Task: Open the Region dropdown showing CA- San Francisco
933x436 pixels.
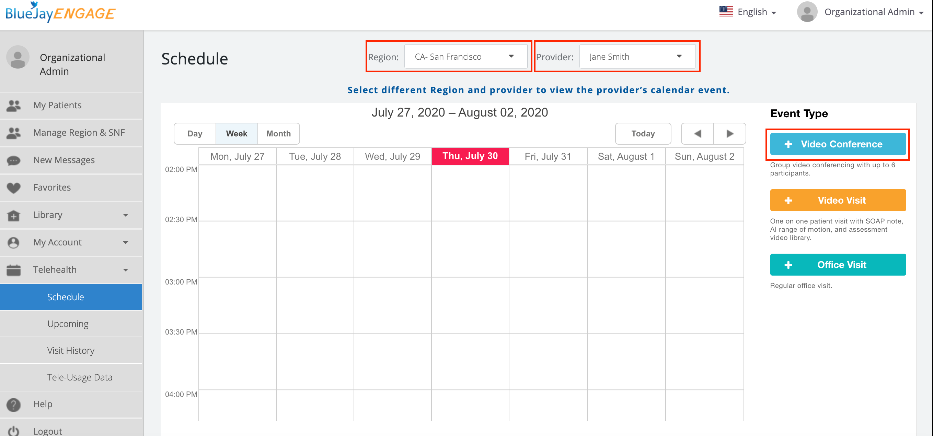Action: pos(465,57)
